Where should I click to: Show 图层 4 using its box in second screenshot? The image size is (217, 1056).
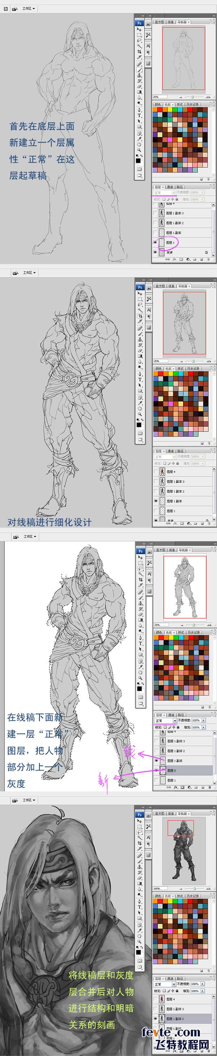(156, 471)
